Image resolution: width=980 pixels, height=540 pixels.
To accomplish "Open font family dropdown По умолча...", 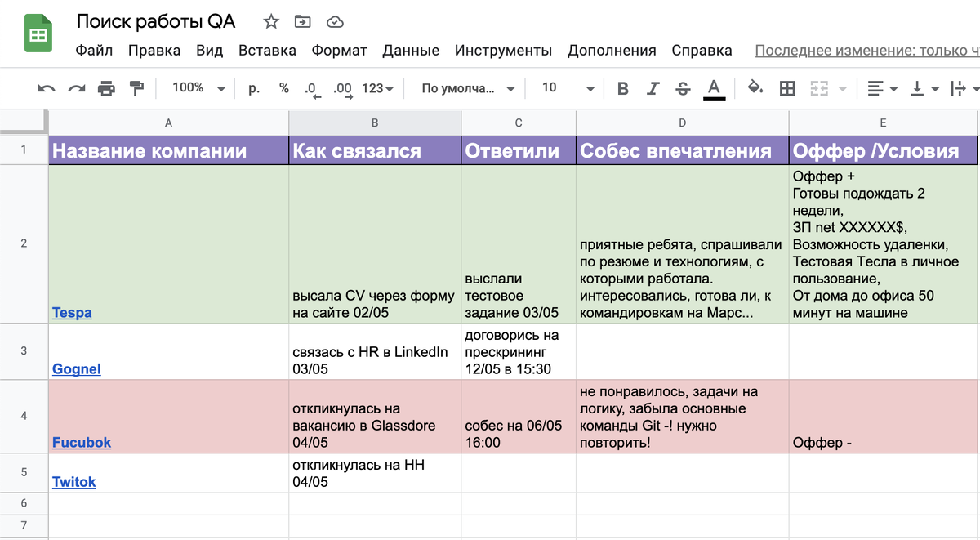I will pos(468,88).
